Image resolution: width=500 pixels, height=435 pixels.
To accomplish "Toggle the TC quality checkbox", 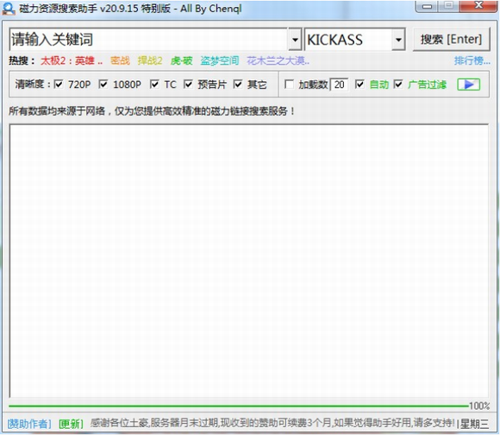I will tap(154, 85).
